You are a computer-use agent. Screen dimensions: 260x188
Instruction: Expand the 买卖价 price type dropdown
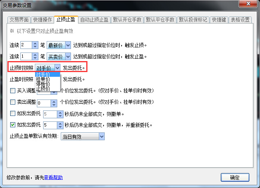coord(59,56)
